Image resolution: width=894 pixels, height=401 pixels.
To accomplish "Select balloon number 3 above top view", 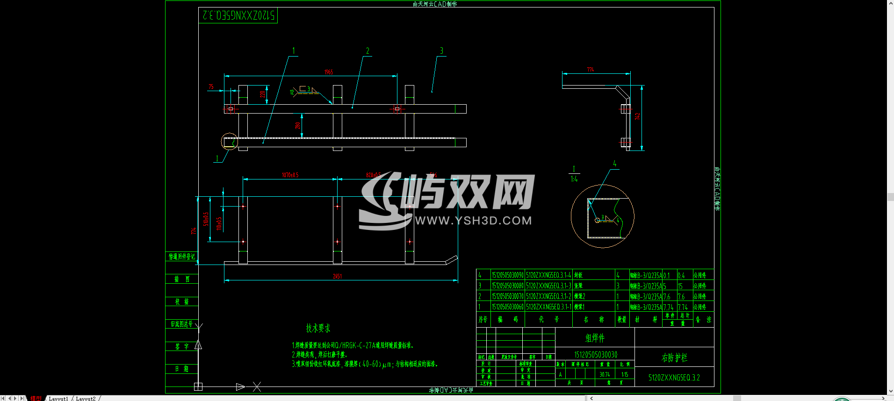I will click(x=441, y=50).
